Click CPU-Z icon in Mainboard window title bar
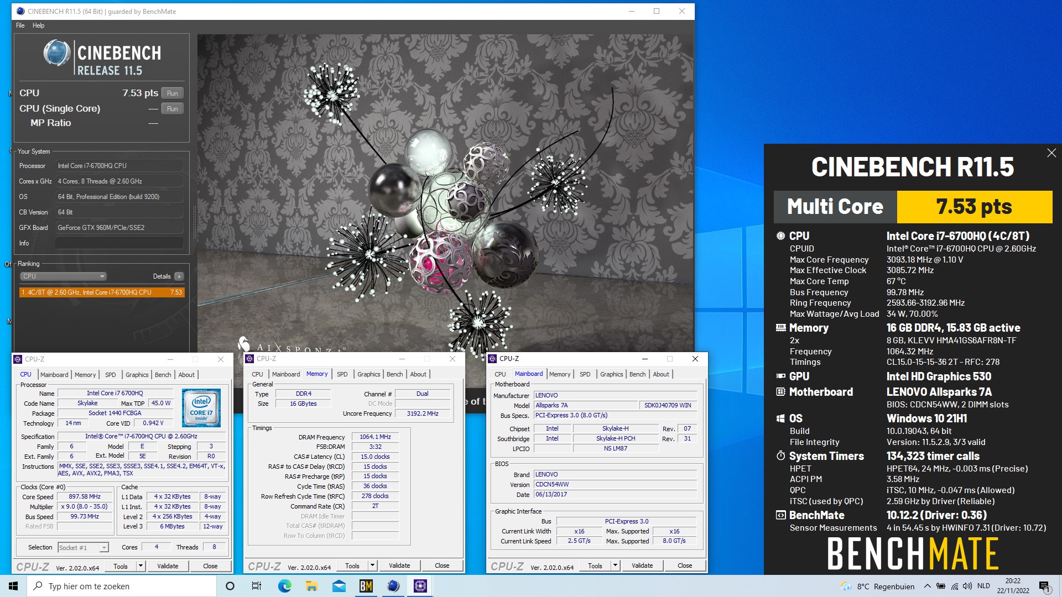 (x=493, y=359)
